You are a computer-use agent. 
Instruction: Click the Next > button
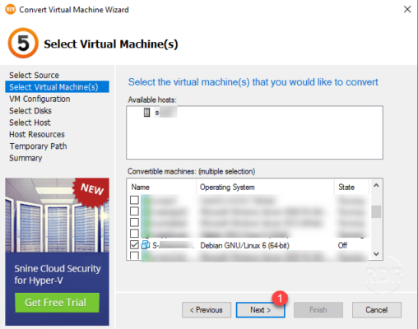(260, 310)
